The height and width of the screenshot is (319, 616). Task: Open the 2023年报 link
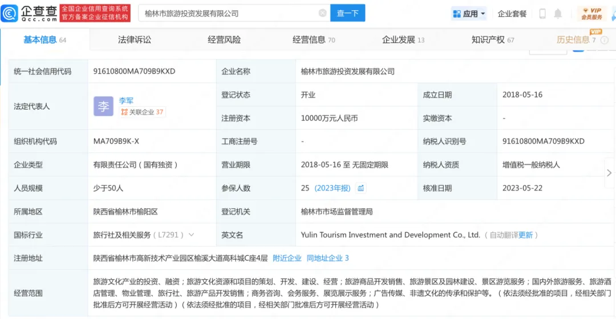(334, 188)
